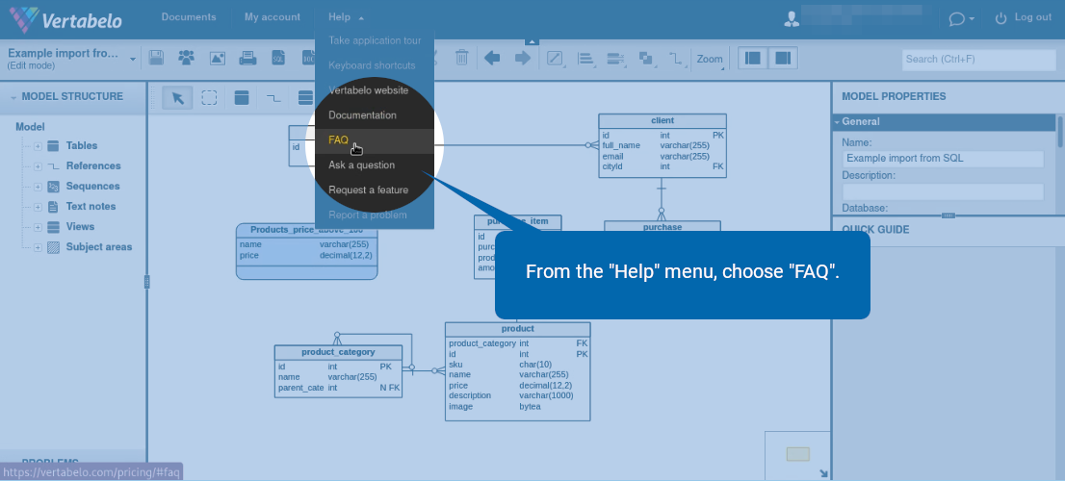Choose Take application tour from Help menu
Image resolution: width=1065 pixels, height=481 pixels.
point(375,40)
